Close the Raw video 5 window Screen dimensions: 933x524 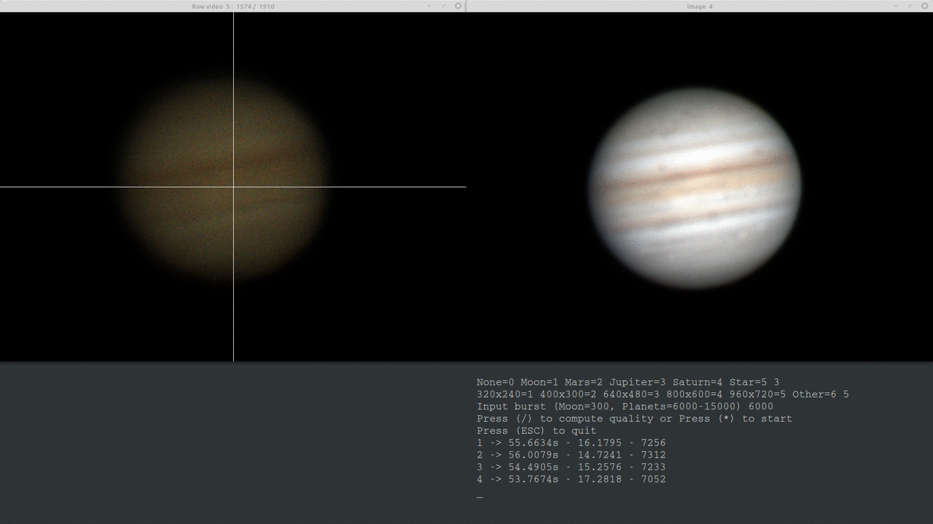point(458,6)
